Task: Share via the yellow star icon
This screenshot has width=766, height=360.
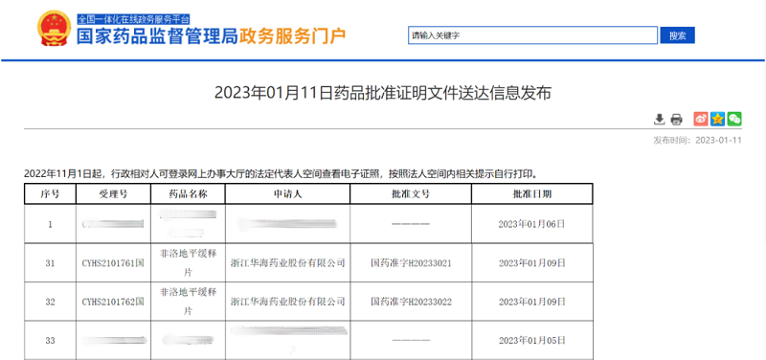Action: coord(717,119)
